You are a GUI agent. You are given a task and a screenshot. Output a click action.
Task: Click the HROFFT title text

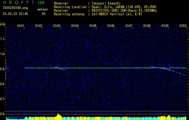coord(19,2)
